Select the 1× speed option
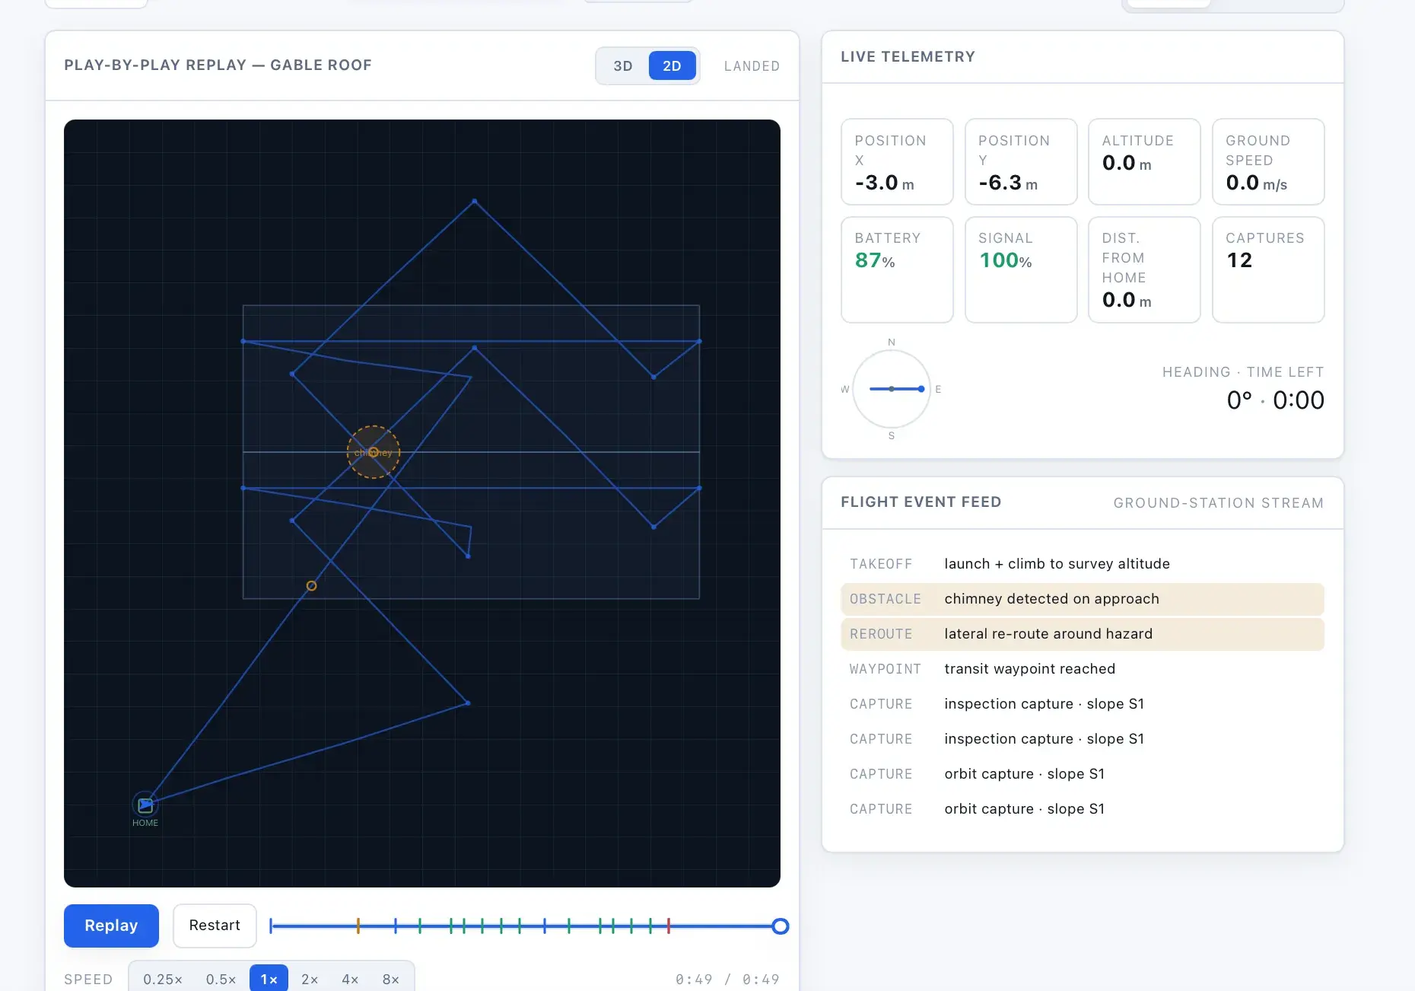 (x=269, y=979)
